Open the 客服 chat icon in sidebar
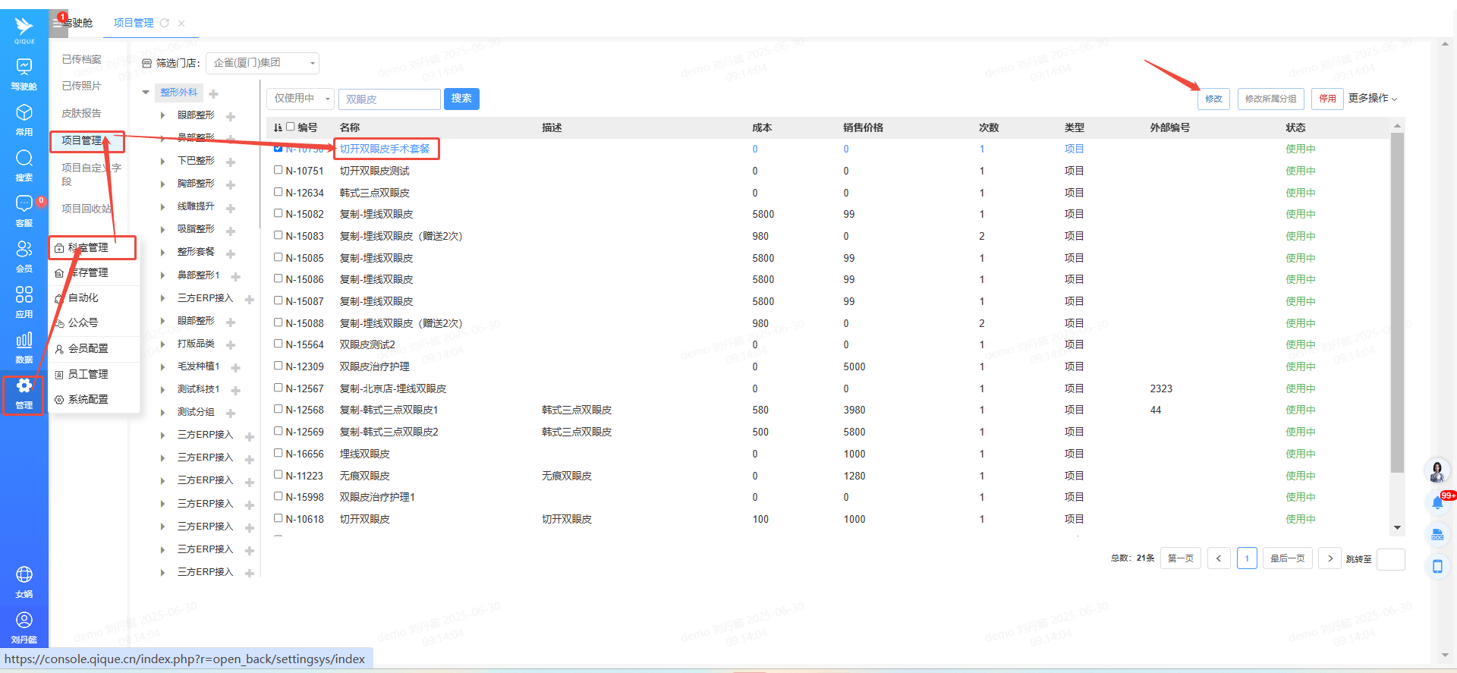The width and height of the screenshot is (1457, 673). click(x=24, y=204)
